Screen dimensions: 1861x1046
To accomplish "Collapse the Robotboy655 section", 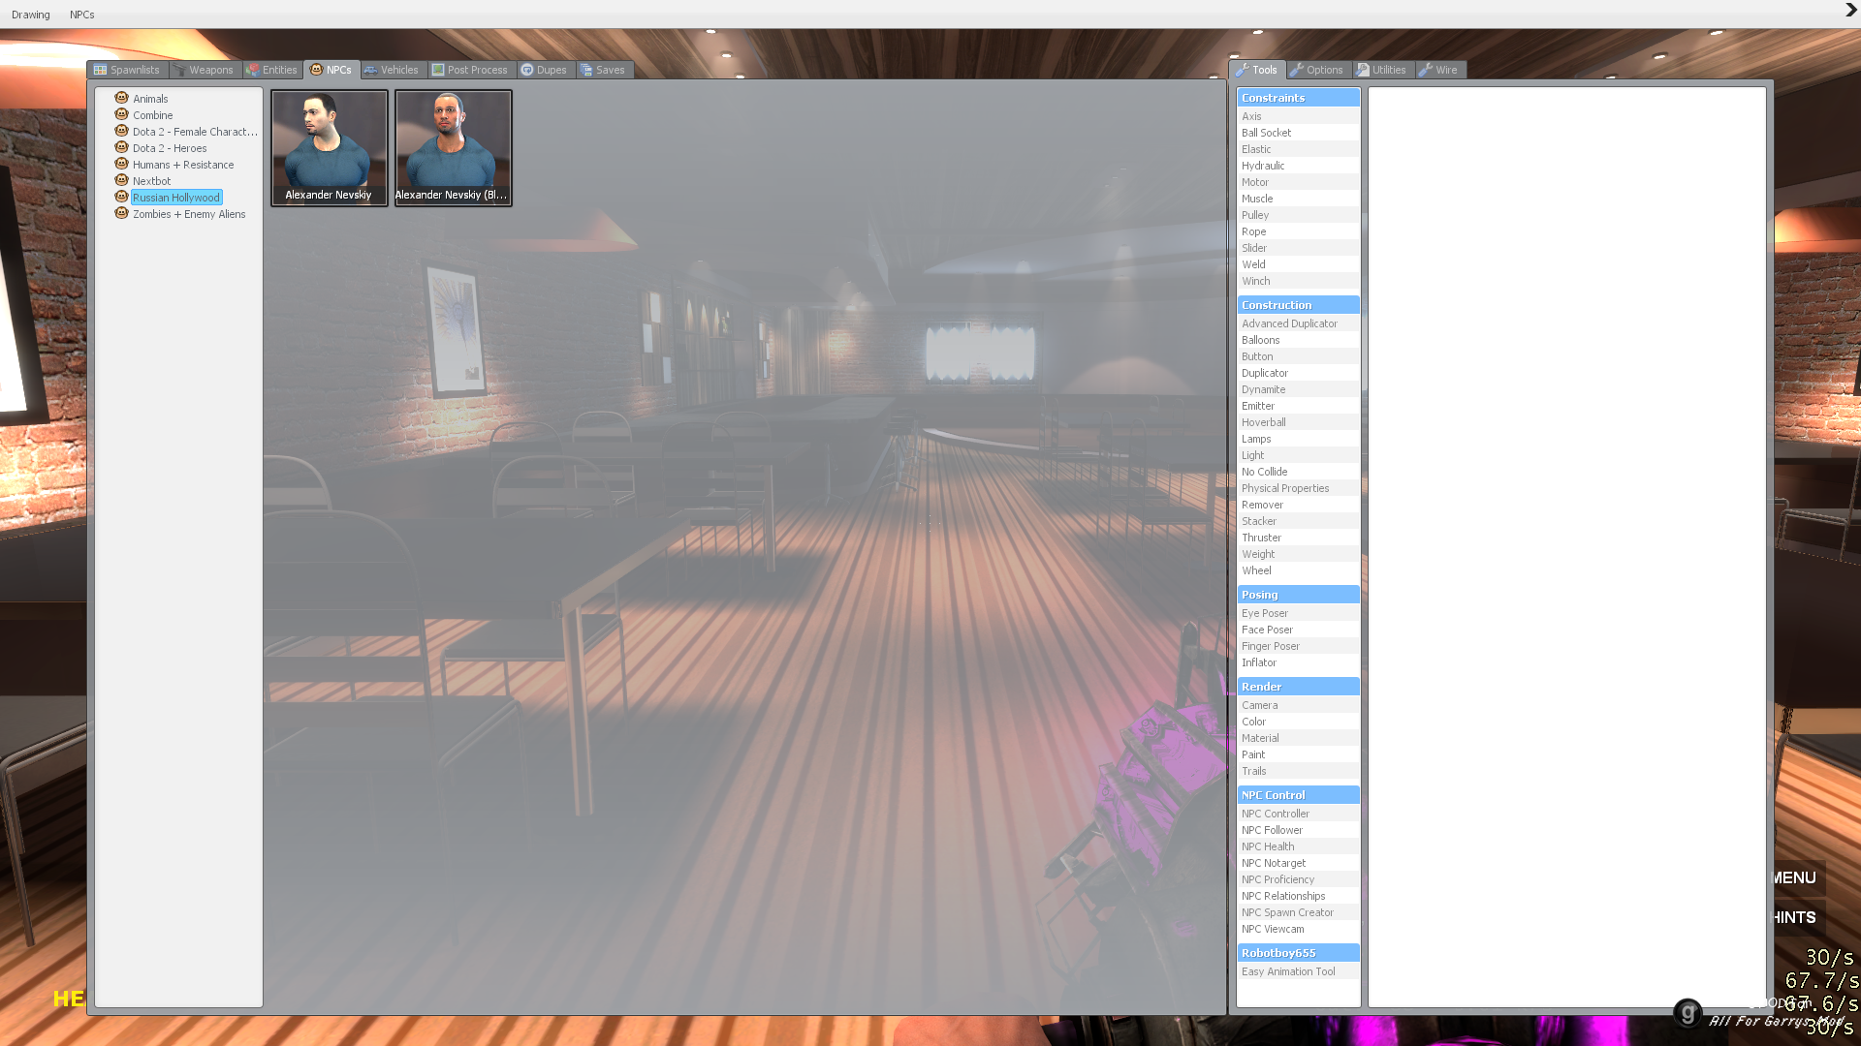I will (x=1298, y=953).
